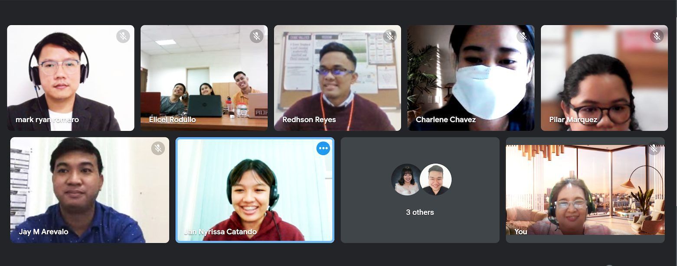Click muted mic icon on Jay M Arevalo tile

158,149
